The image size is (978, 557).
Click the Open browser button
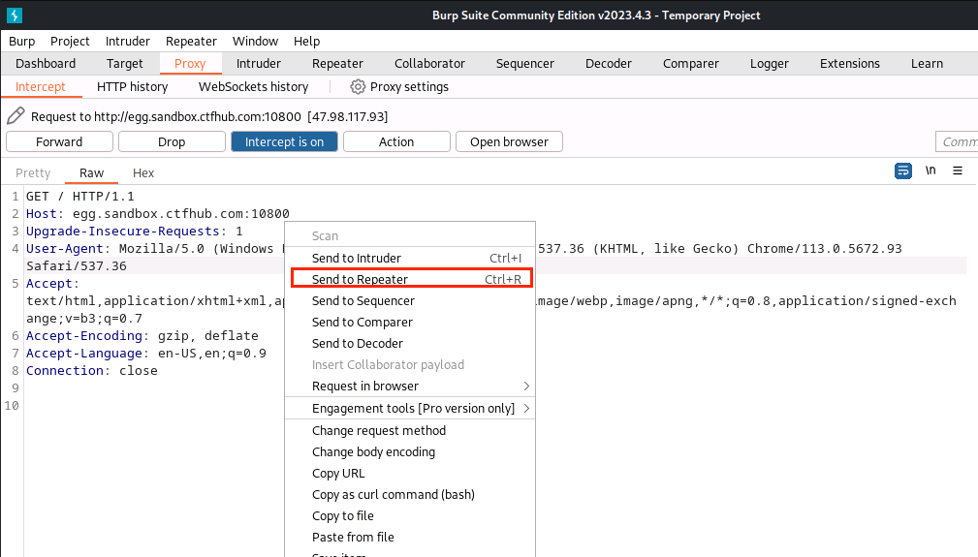tap(509, 141)
